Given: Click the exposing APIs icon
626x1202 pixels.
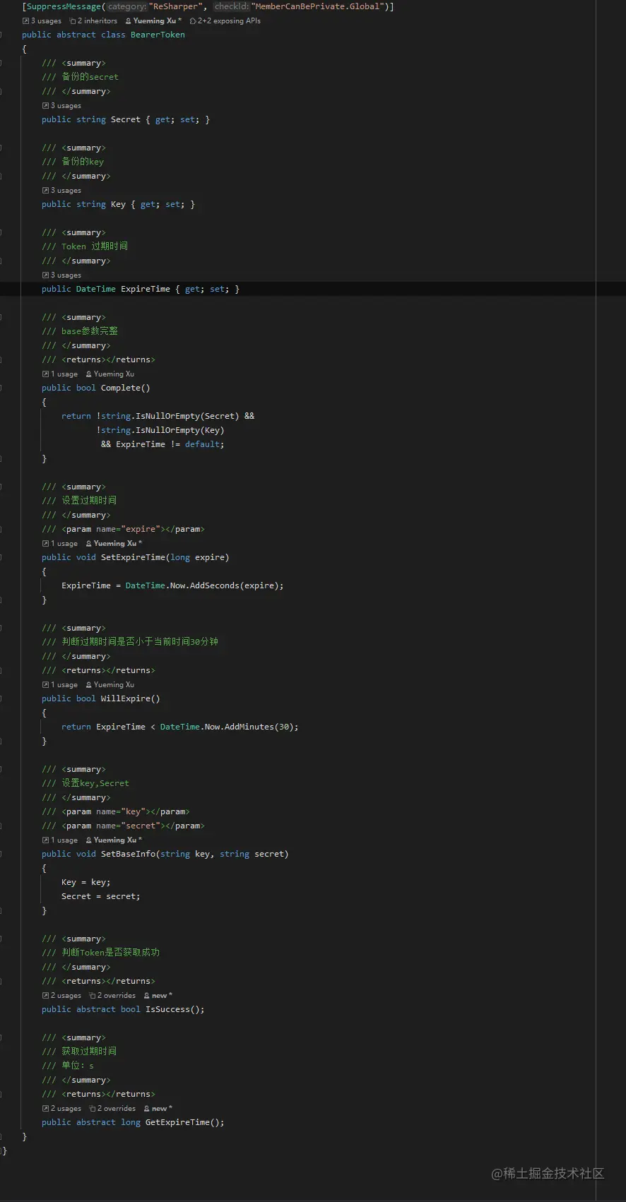Looking at the screenshot, I should point(192,21).
